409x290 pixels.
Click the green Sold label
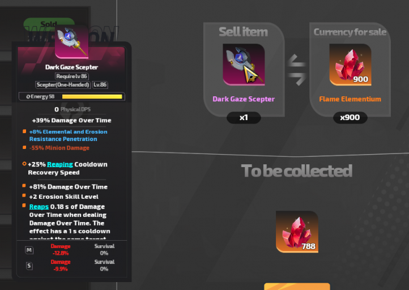[x=49, y=24]
